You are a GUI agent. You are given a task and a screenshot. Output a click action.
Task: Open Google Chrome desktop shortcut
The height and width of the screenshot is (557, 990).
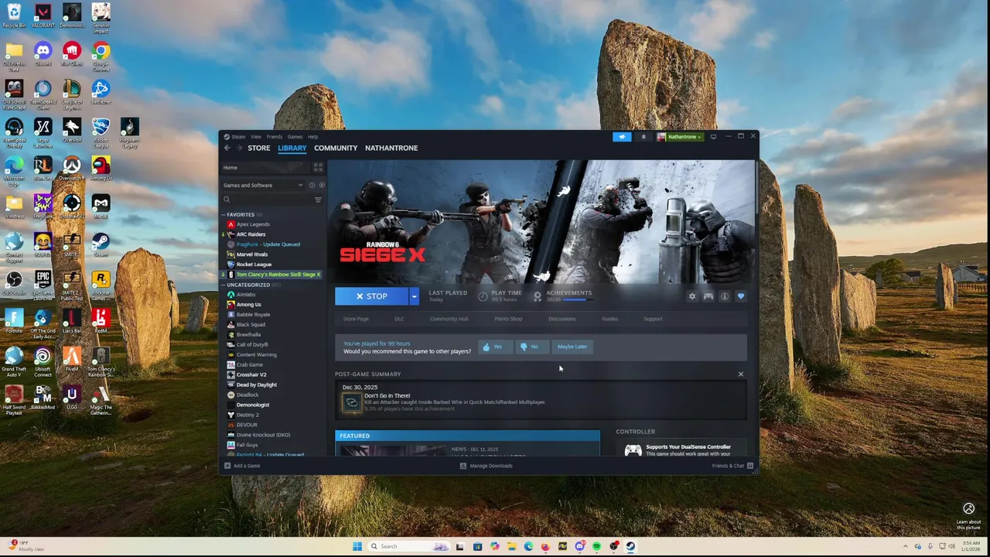(x=101, y=56)
